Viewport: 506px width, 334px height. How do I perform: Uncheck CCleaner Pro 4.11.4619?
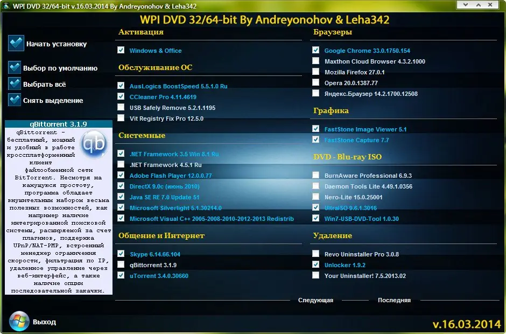121,96
